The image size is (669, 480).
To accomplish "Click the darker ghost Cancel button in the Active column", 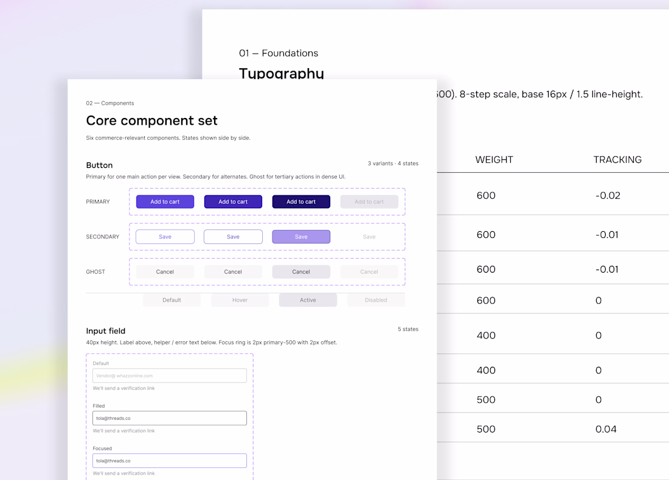I will point(301,271).
